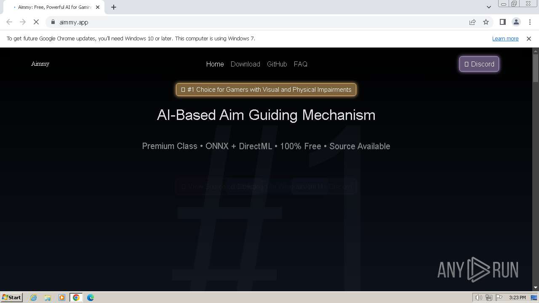Open File Explorer from the taskbar
The height and width of the screenshot is (303, 539).
tap(48, 298)
